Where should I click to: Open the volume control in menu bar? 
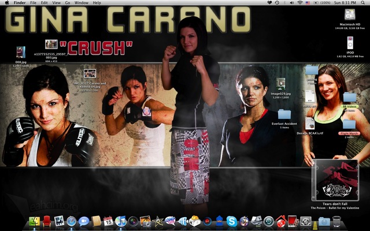click(x=291, y=2)
